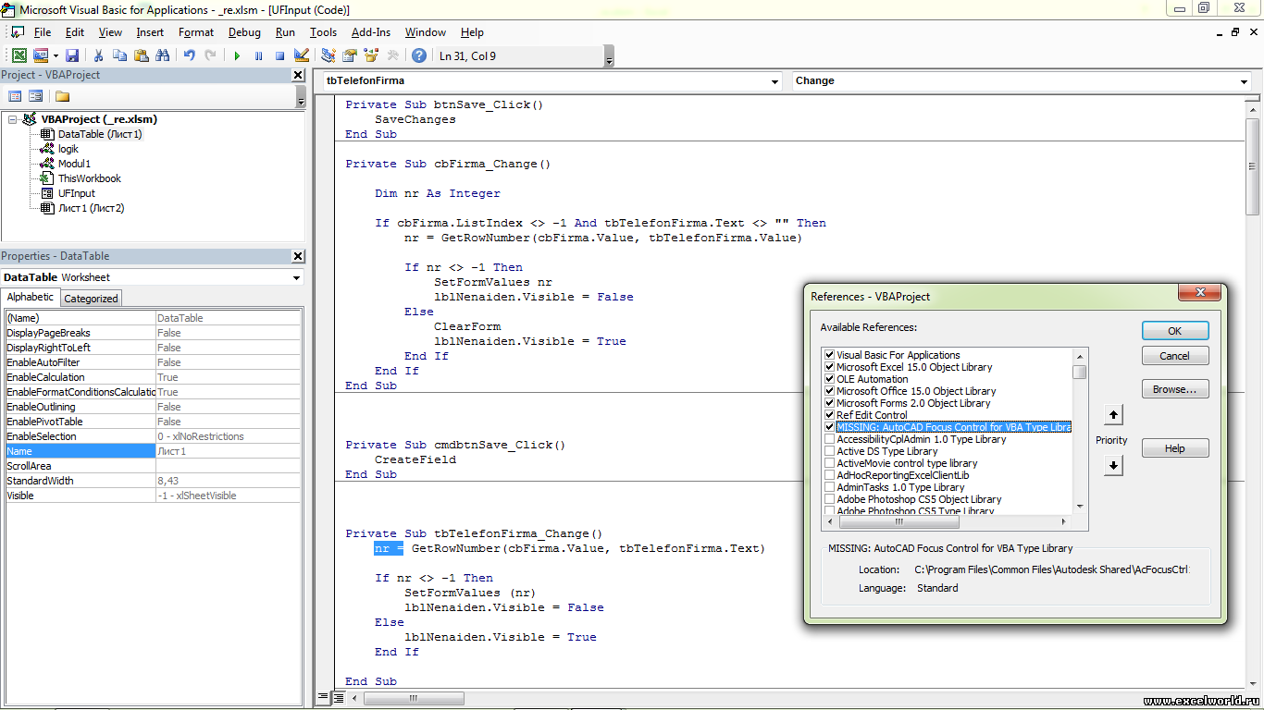Uncheck the MISSING AutoCAD Focus Control reference
Image resolution: width=1264 pixels, height=710 pixels.
(x=829, y=427)
